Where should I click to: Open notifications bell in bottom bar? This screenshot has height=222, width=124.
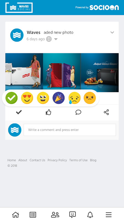[90, 215]
